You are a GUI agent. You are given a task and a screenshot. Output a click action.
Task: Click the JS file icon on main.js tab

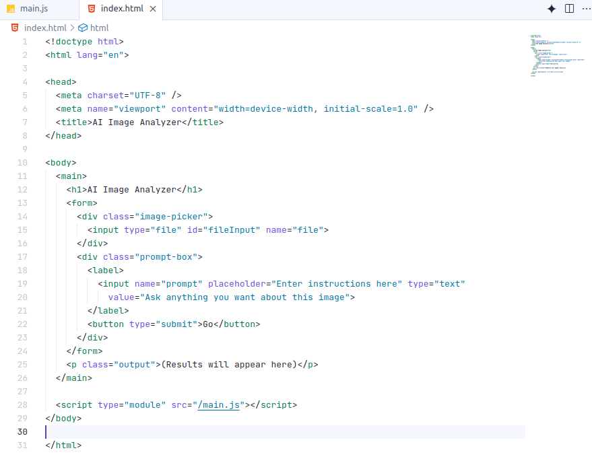pos(11,9)
